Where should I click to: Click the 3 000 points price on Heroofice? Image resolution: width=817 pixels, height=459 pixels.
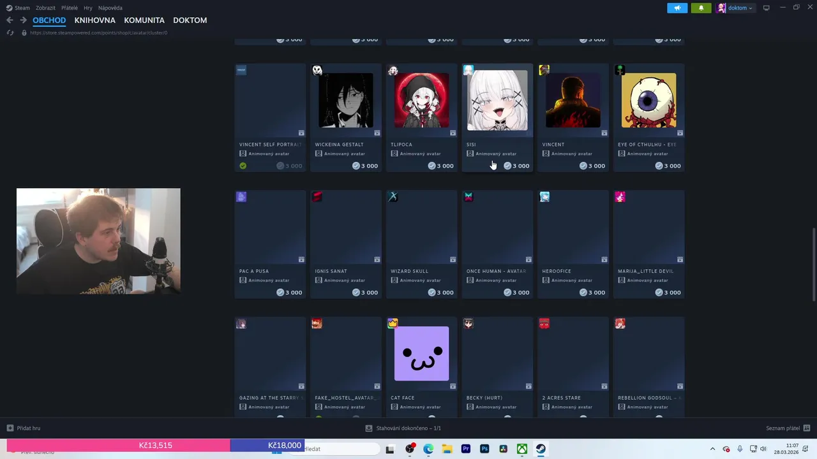point(592,293)
